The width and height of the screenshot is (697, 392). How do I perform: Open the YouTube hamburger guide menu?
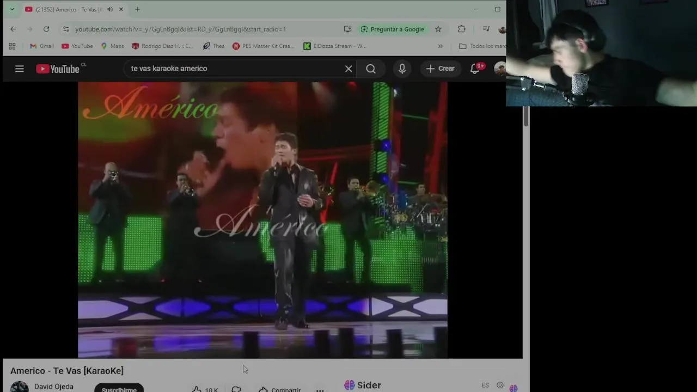[20, 69]
